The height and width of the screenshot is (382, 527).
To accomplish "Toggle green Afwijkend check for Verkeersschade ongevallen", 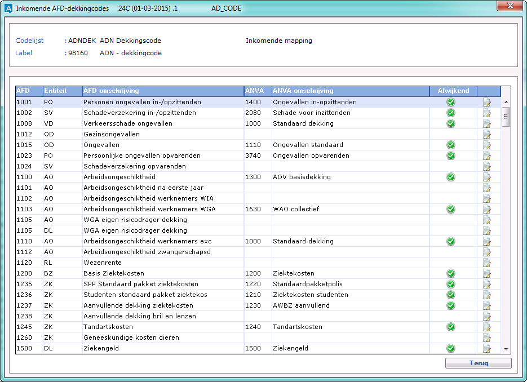I will 451,123.
